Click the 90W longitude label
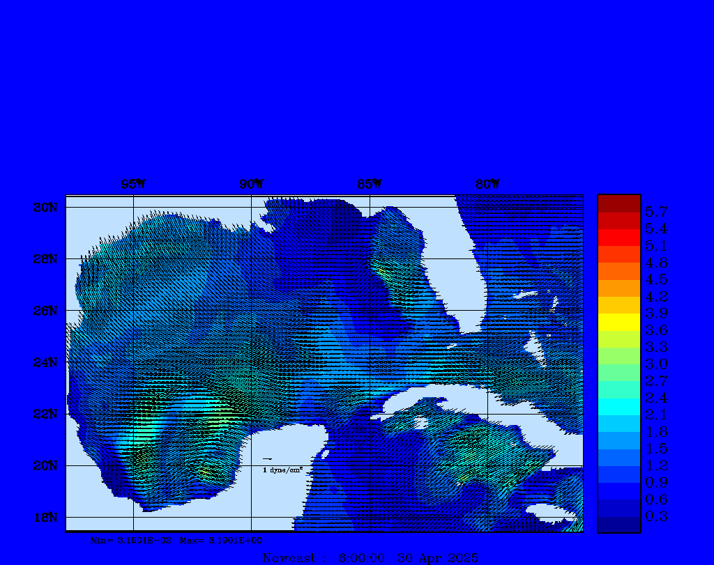The width and height of the screenshot is (714, 565). point(251,184)
